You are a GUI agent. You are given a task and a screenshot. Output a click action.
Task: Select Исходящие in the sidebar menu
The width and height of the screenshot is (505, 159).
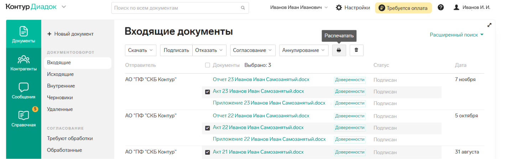pos(60,74)
